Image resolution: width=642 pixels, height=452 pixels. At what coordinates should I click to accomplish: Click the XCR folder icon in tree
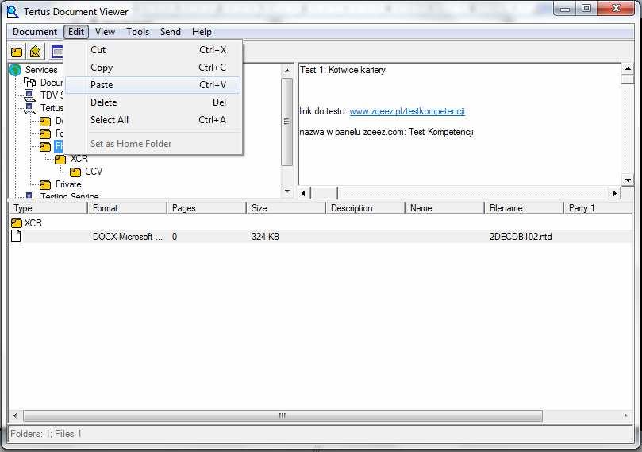tap(60, 159)
